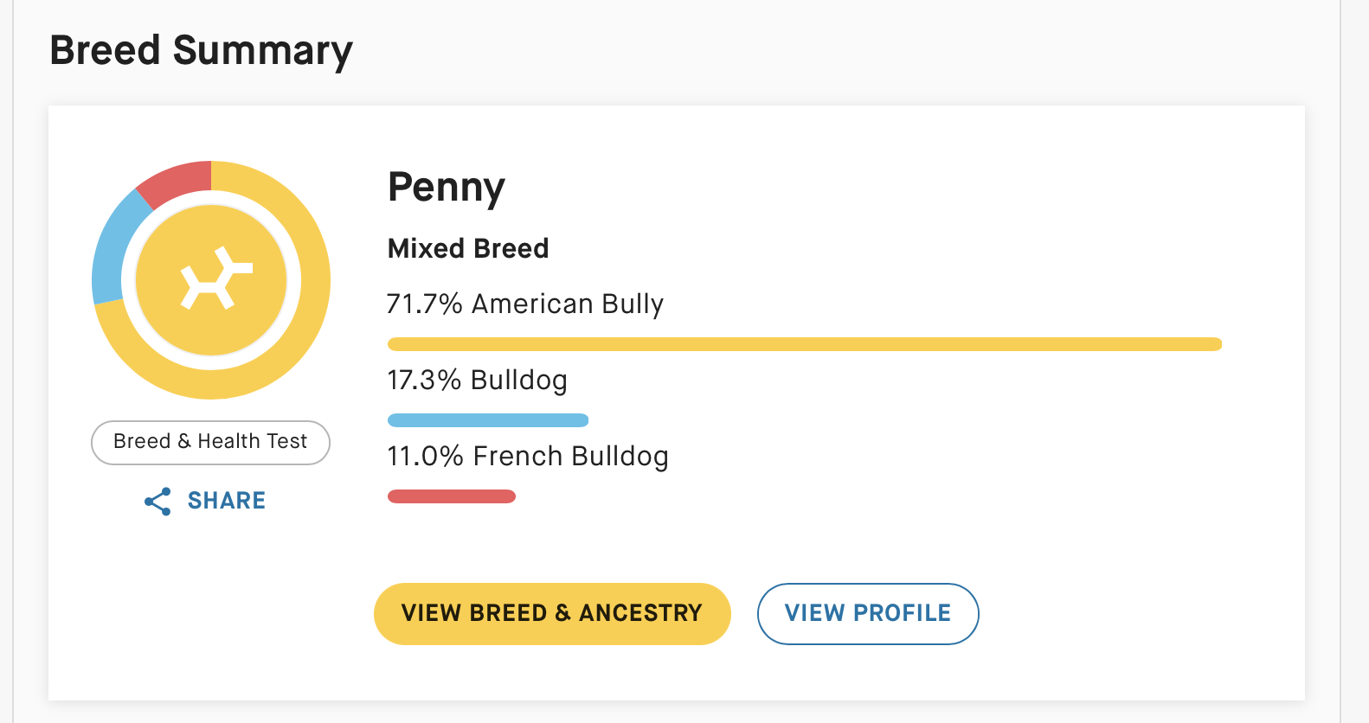This screenshot has width=1369, height=723.
Task: Click the SHARE text link
Action: click(x=226, y=501)
